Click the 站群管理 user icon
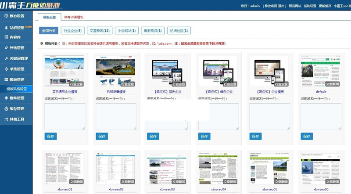The width and height of the screenshot is (351, 194). [x=6, y=28]
